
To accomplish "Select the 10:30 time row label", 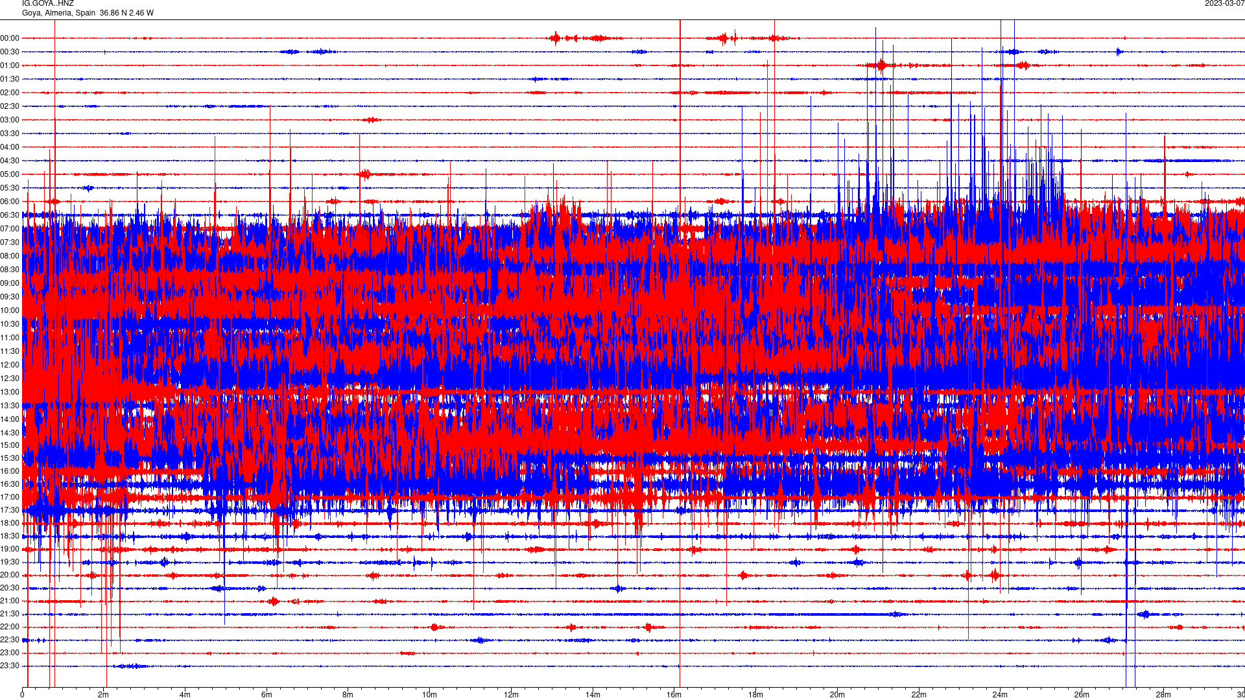I will 10,324.
